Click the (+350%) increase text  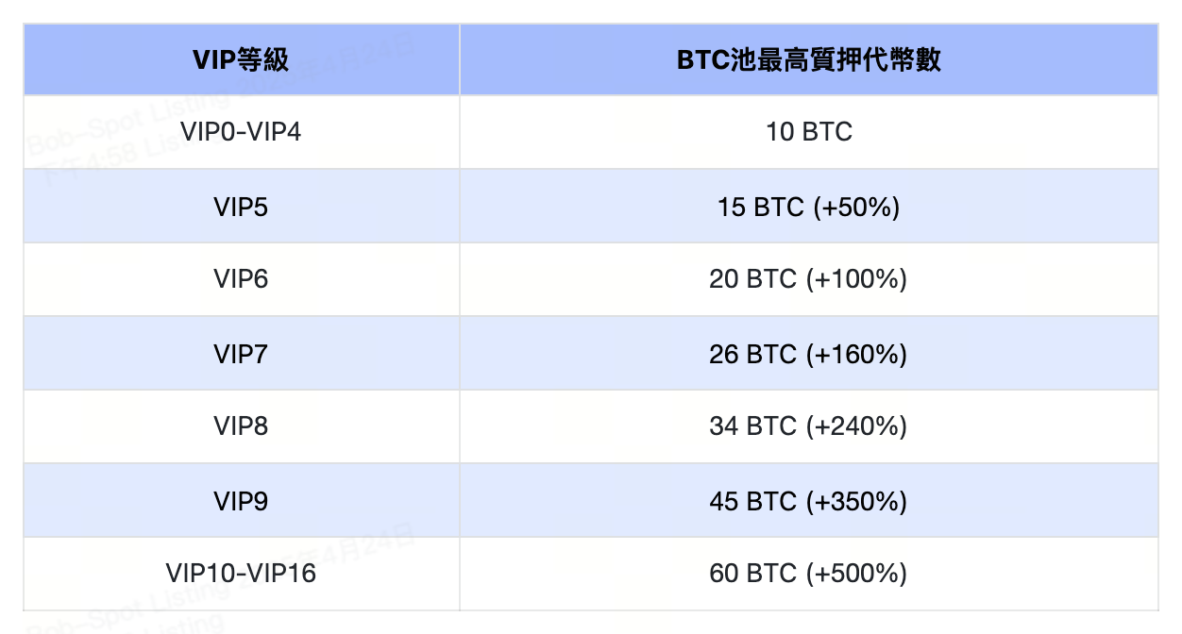[856, 501]
